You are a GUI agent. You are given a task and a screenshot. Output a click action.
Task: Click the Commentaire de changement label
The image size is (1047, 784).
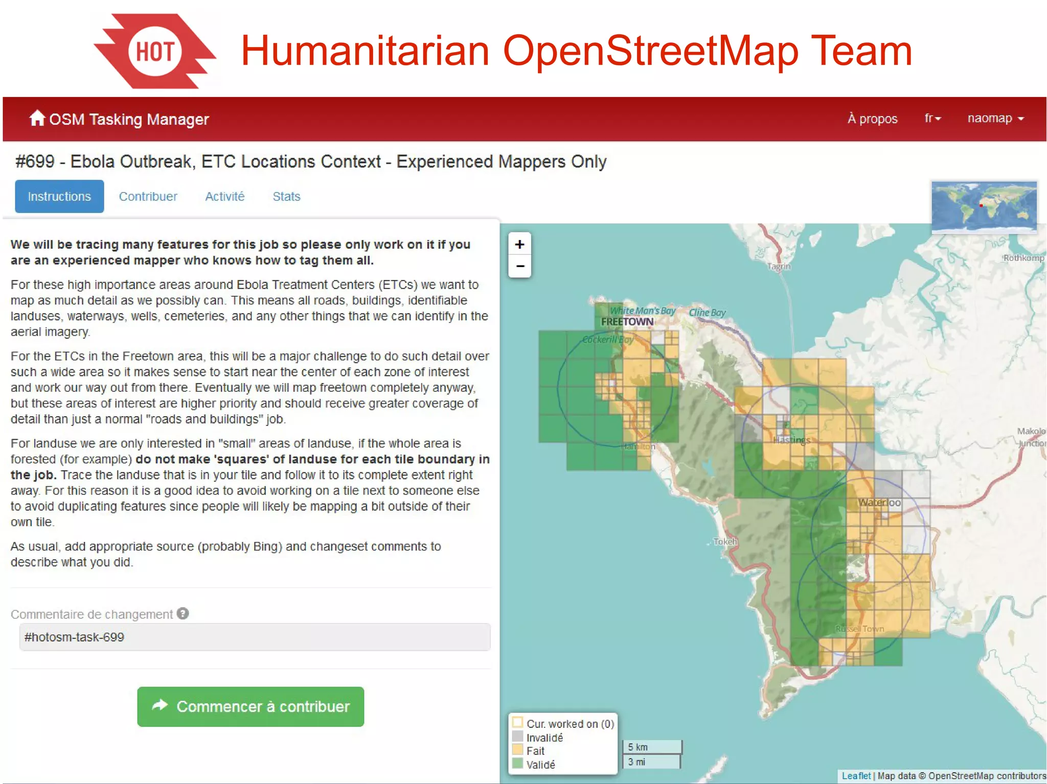(92, 614)
